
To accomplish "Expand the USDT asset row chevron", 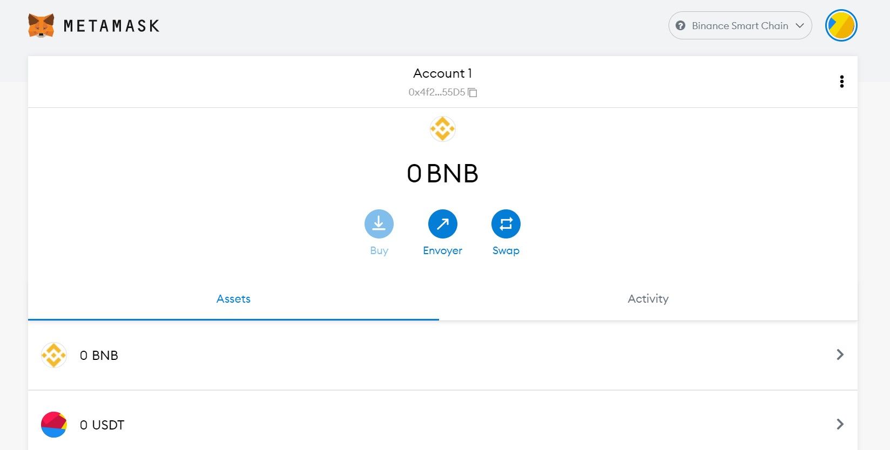I will tap(840, 424).
